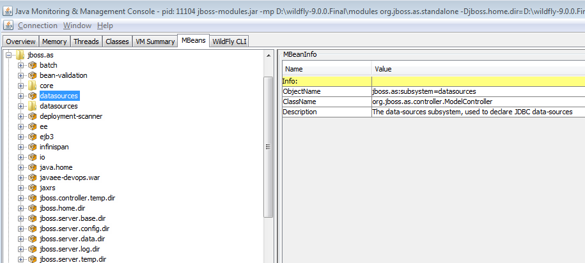
Task: Click the jboss.server.log.dir bean icon
Action: point(33,249)
